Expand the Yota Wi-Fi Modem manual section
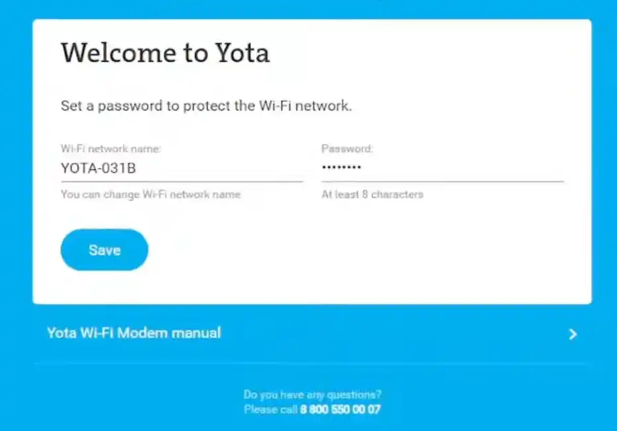 (133, 333)
